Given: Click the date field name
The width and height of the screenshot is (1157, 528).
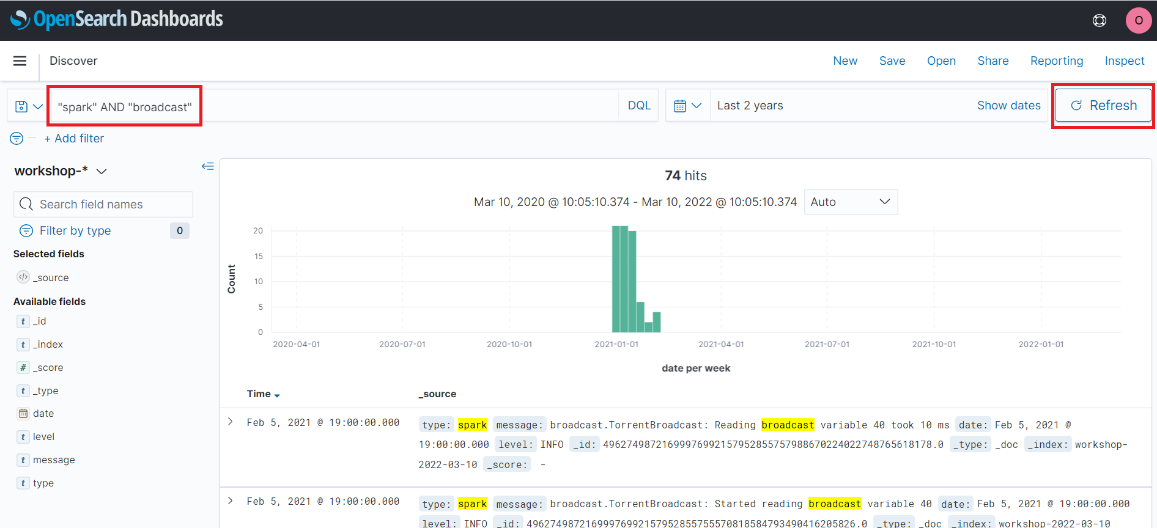Looking at the screenshot, I should [x=43, y=414].
